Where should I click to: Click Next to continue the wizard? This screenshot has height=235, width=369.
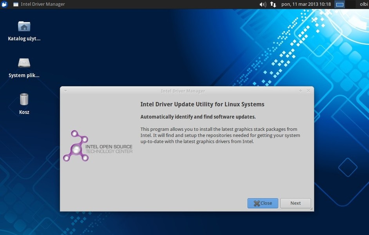click(x=295, y=203)
